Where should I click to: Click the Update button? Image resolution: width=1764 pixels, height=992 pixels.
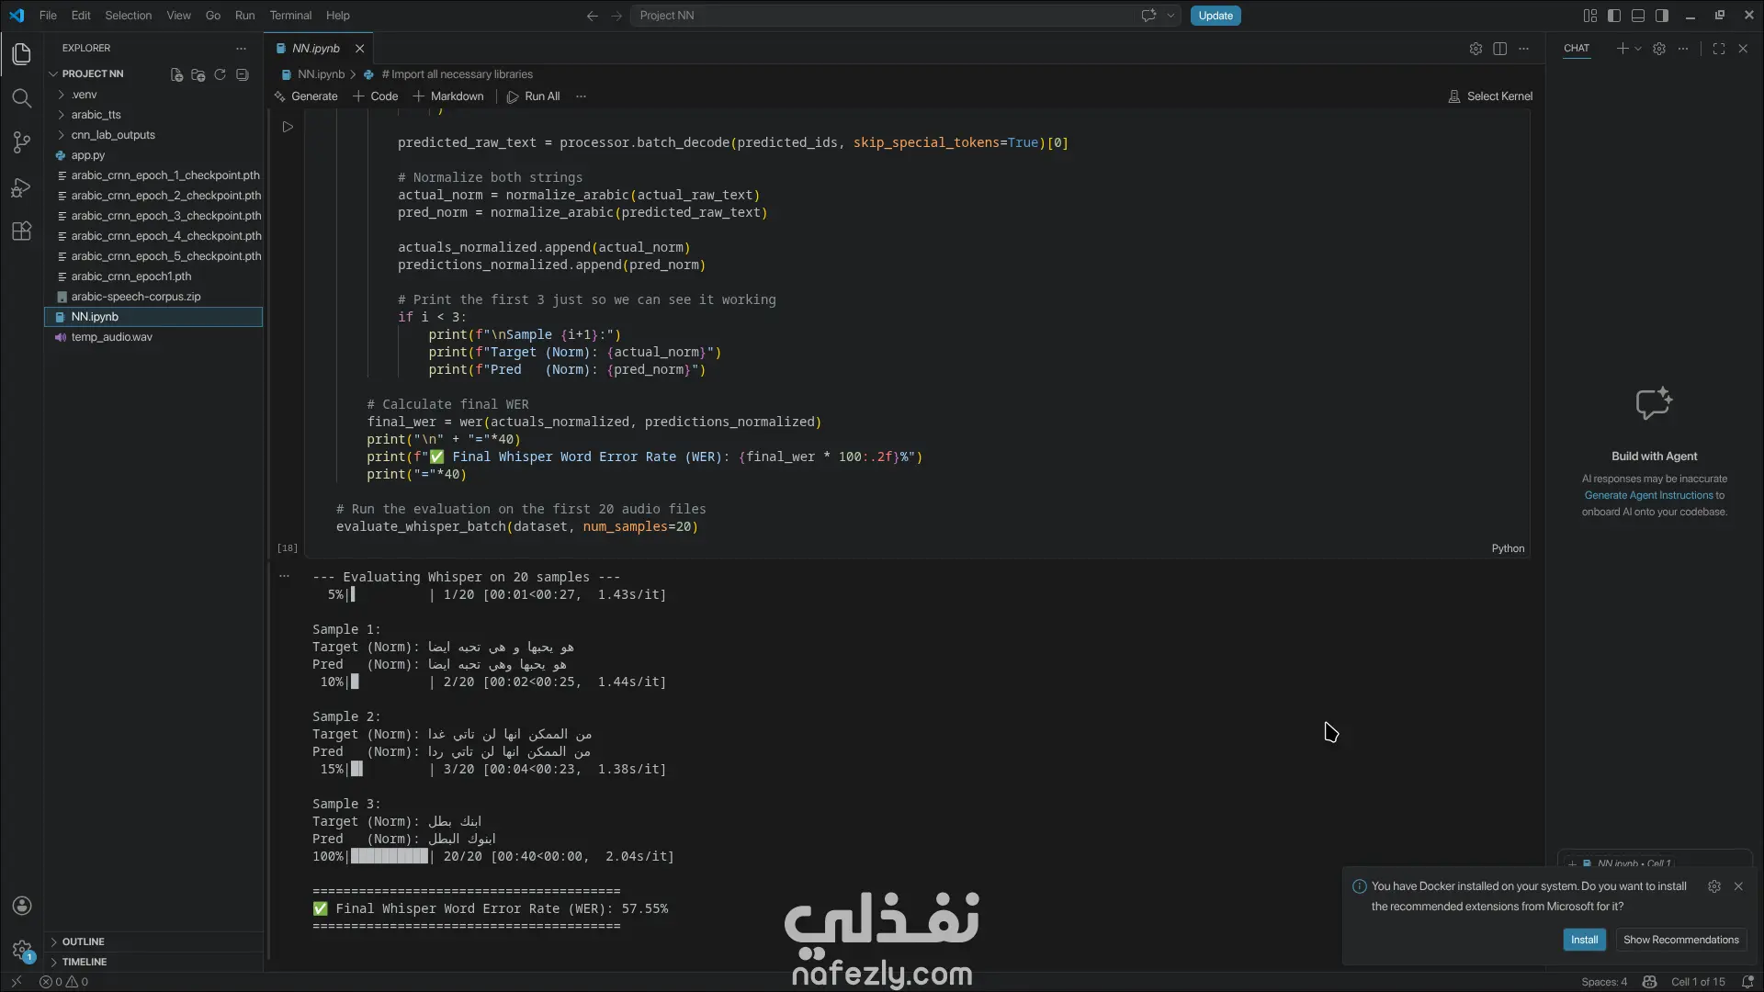1216,16
